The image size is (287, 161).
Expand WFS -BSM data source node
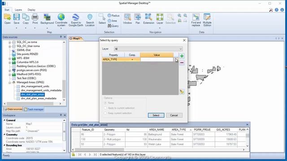click(10, 59)
